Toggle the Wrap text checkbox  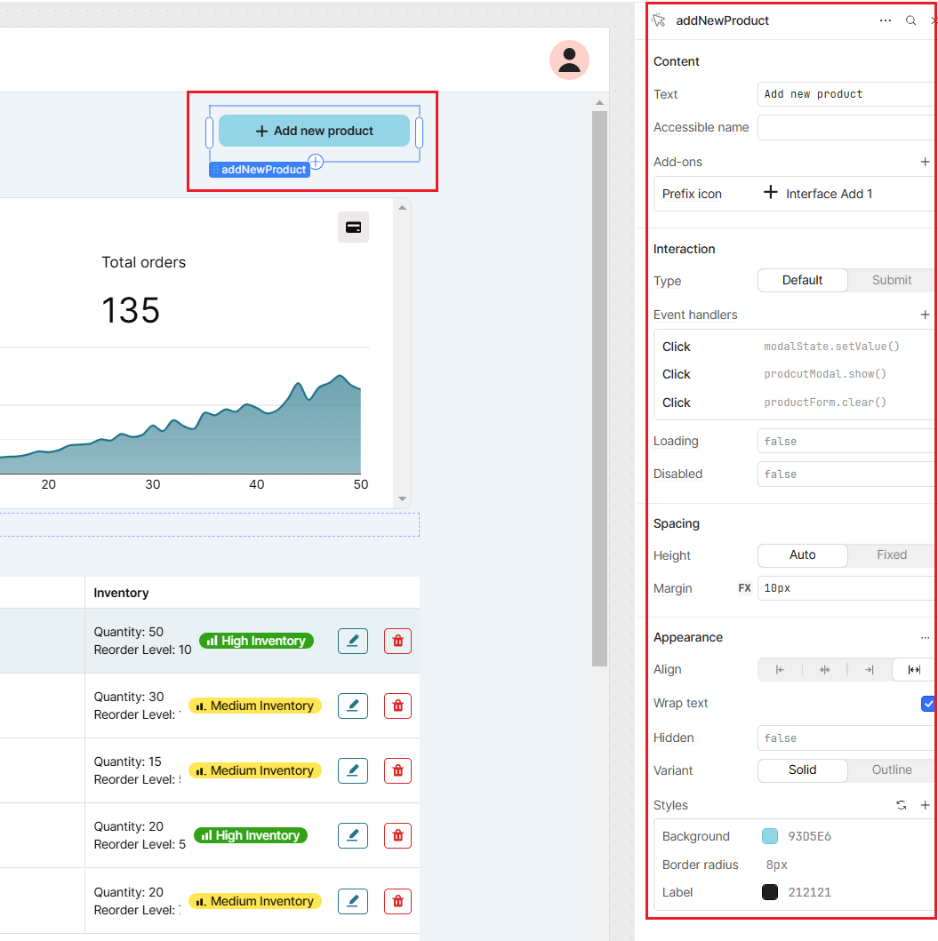[928, 704]
